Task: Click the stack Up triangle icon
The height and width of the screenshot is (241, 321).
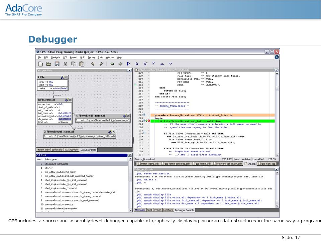Action: pyautogui.click(x=162, y=64)
